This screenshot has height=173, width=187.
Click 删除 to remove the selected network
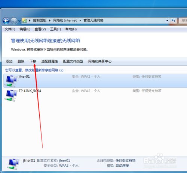[21, 61]
